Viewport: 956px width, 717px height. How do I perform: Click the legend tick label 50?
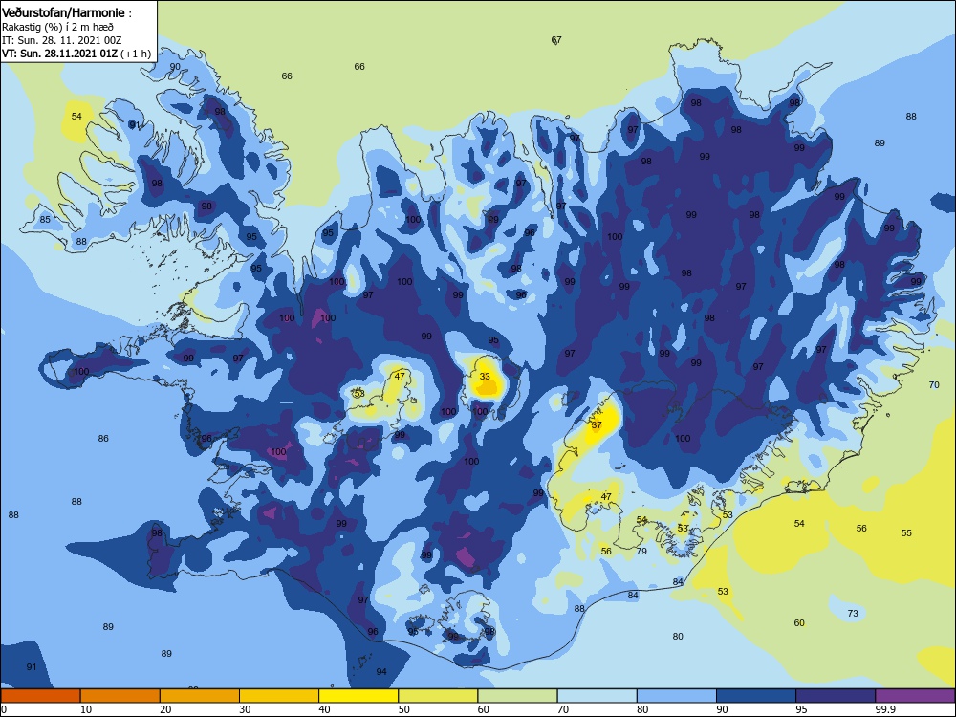404,709
